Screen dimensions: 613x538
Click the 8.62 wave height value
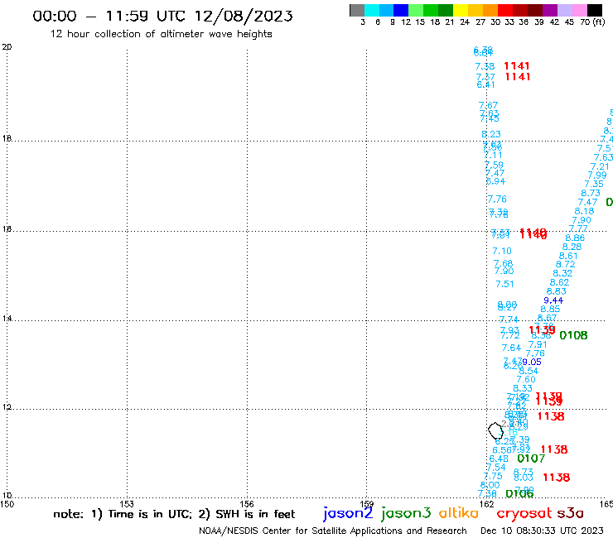pos(559,282)
